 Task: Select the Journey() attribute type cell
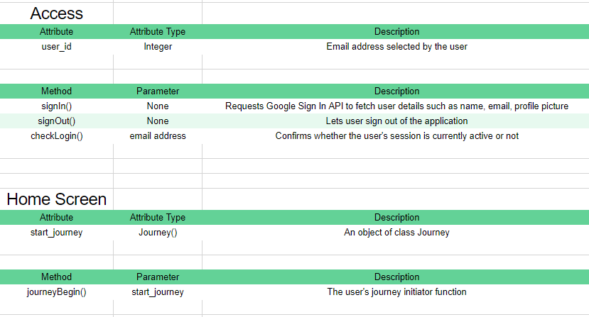[x=158, y=233]
